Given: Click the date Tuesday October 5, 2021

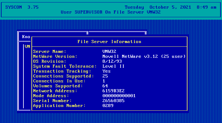Looking at the screenshot, I should (158, 7).
